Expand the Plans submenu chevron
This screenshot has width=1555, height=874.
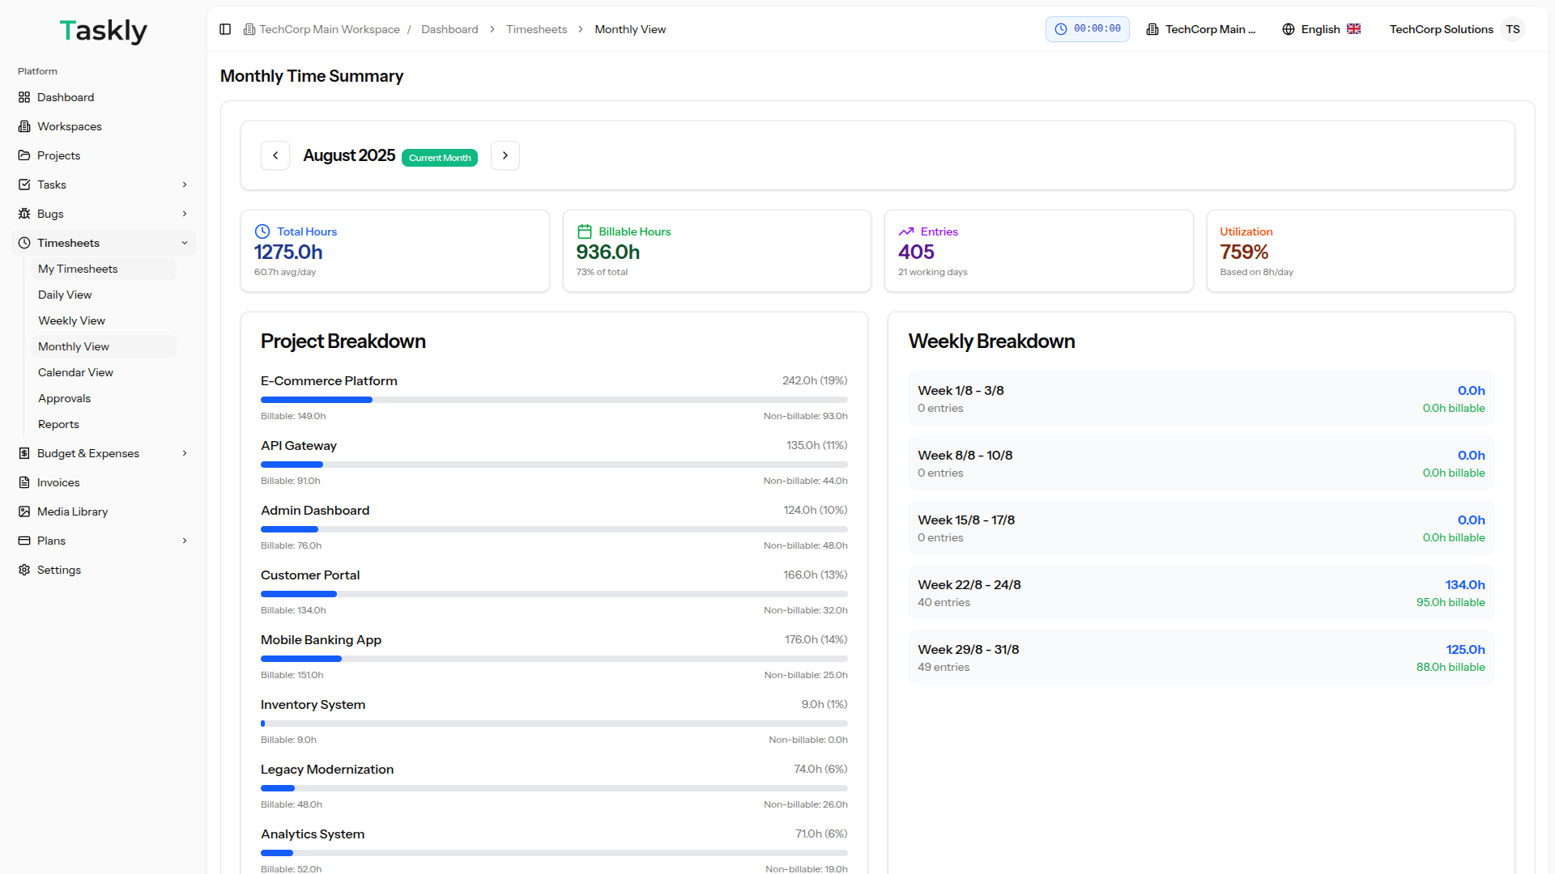[185, 541]
